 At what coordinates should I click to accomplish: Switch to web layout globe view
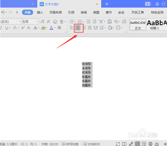click(150, 144)
